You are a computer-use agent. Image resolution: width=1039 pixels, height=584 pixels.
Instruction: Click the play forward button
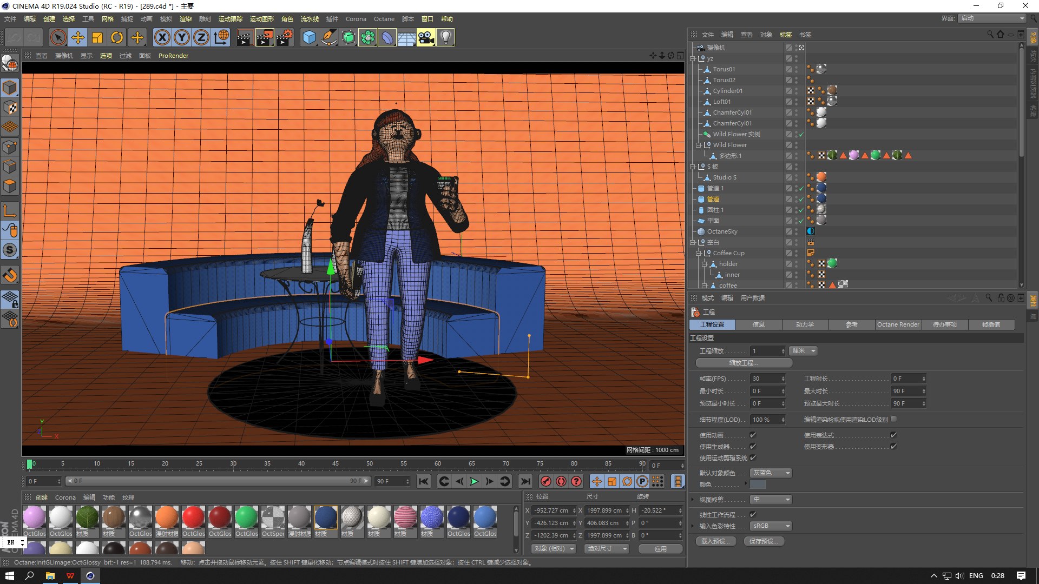tap(475, 481)
